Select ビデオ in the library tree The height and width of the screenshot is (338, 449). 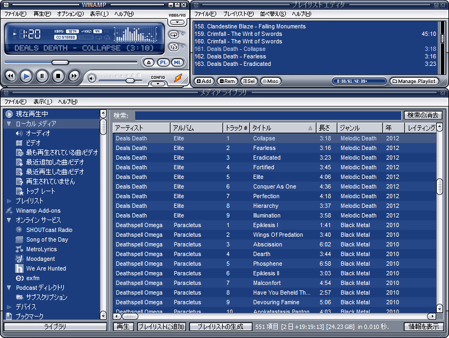point(33,143)
